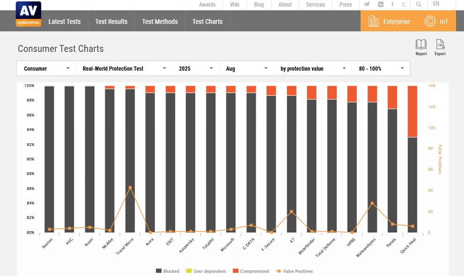Go to the Awards page
464x276 pixels.
(207, 4)
